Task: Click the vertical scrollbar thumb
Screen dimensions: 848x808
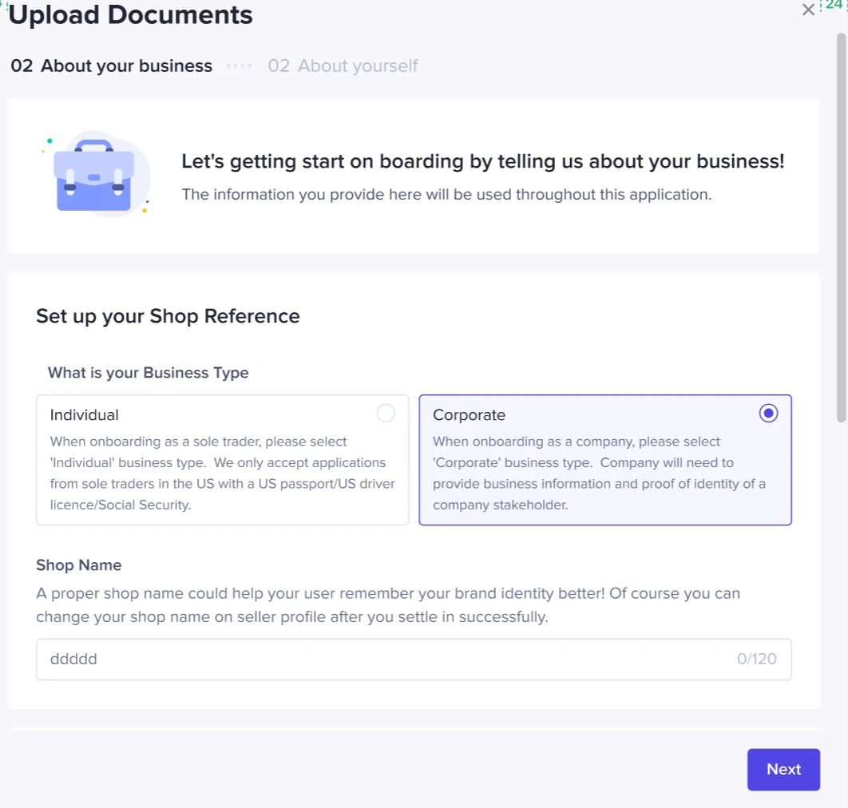Action: coord(841,228)
